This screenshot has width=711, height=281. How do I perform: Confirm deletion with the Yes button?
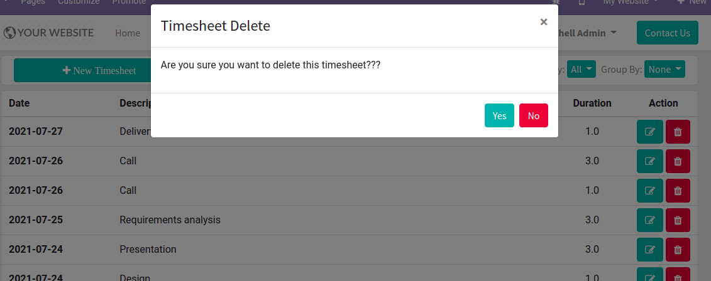pyautogui.click(x=499, y=115)
